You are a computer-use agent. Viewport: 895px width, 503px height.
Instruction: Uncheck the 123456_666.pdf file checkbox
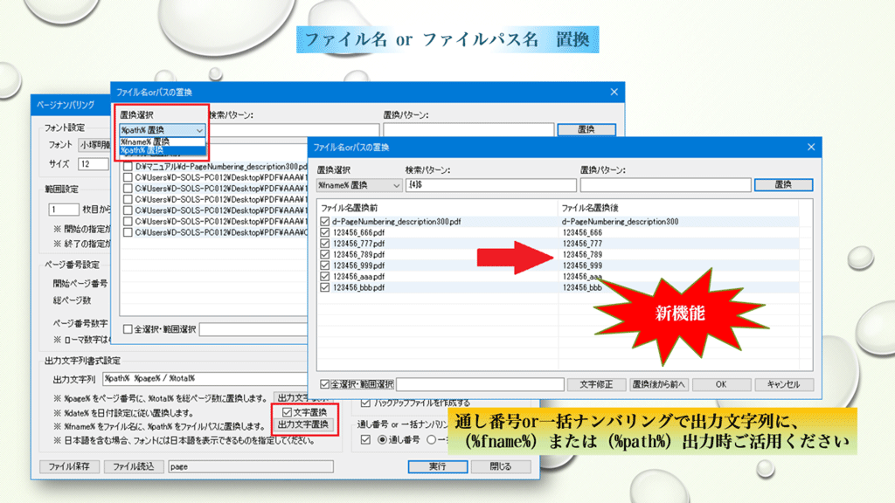click(x=325, y=233)
